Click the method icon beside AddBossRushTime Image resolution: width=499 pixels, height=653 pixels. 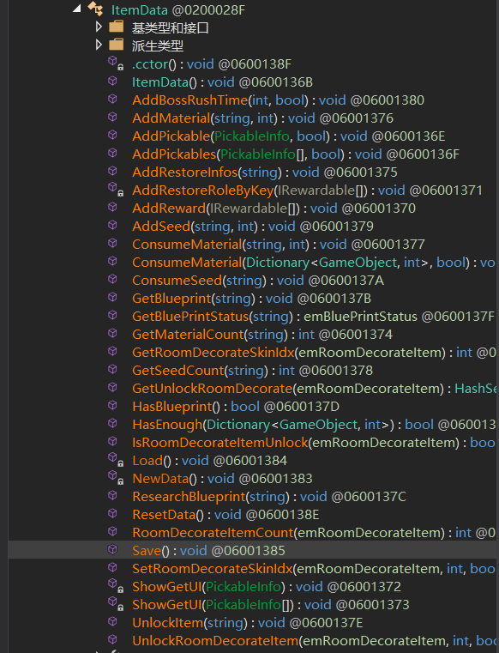(x=113, y=100)
